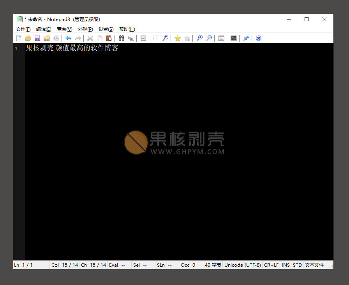Screen dimensions: 349x285
Task: Click the Eval status field
Action: pos(119,265)
